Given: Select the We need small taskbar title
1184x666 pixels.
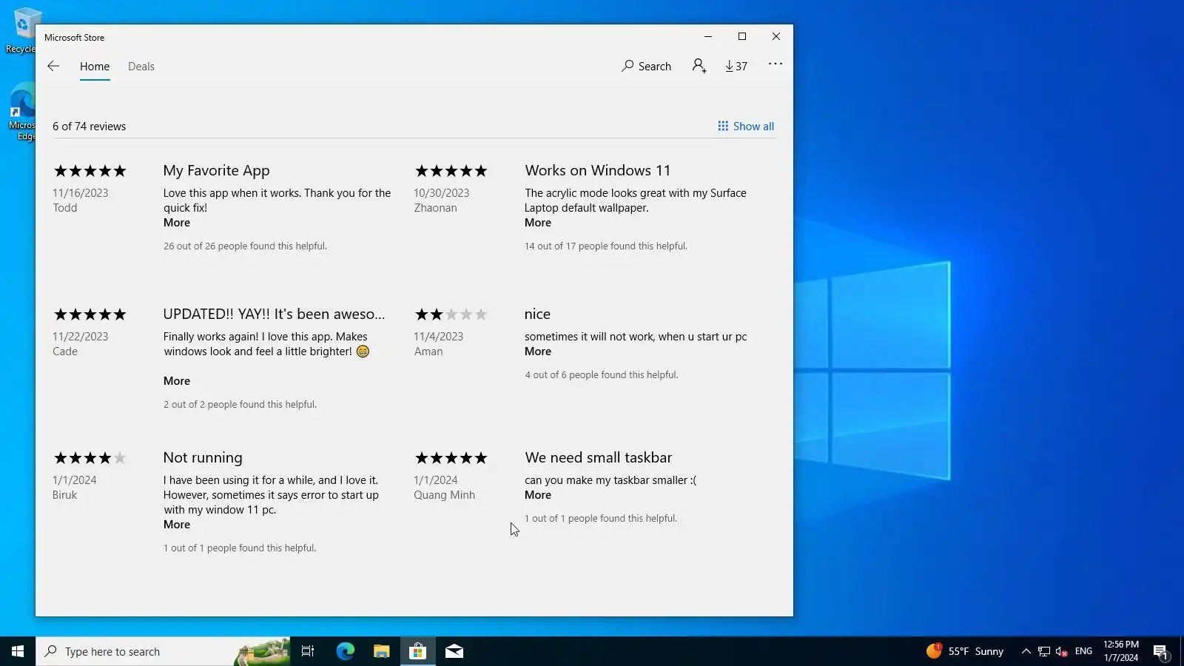Looking at the screenshot, I should tap(599, 458).
